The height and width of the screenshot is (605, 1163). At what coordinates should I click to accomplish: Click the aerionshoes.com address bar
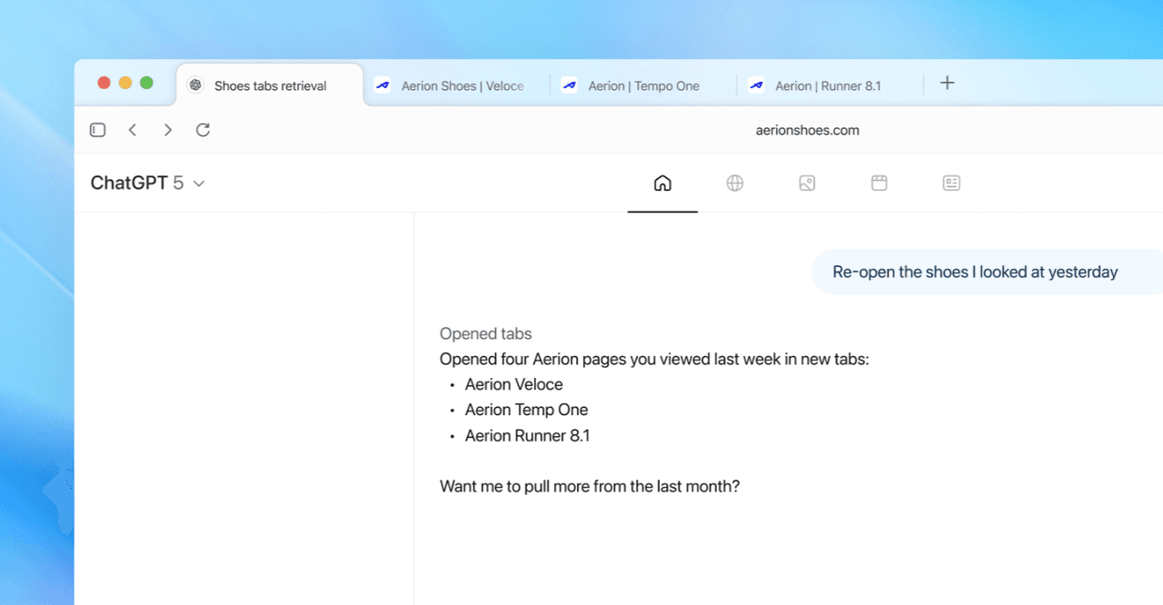(807, 130)
